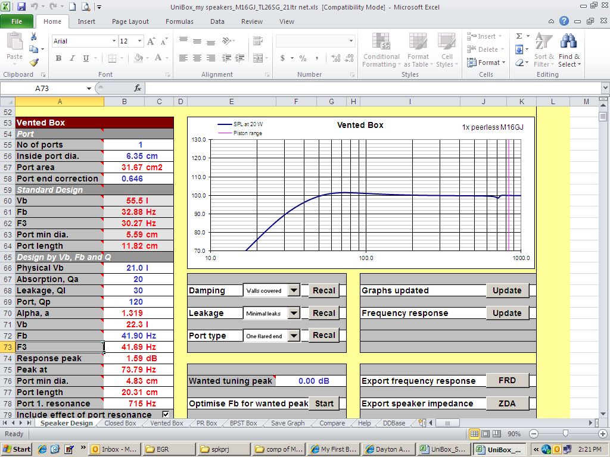
Task: Open the File tab
Action: pos(17,21)
